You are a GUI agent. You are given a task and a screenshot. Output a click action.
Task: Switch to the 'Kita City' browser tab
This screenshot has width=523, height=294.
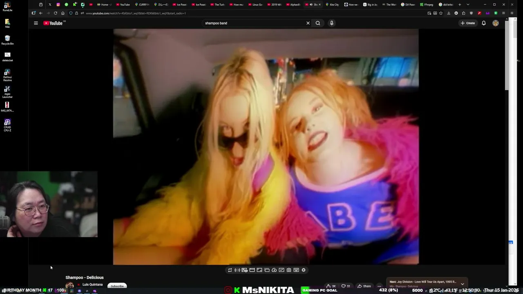[x=332, y=4]
